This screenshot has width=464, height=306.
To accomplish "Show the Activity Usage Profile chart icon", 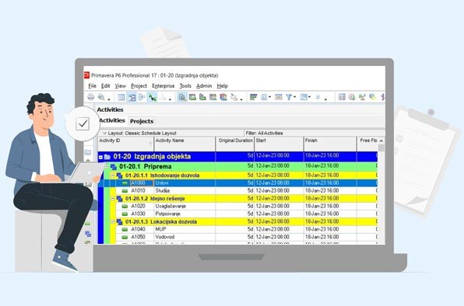I will pyautogui.click(x=213, y=97).
